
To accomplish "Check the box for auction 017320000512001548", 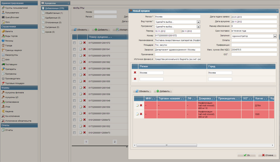I will (x=74, y=88).
